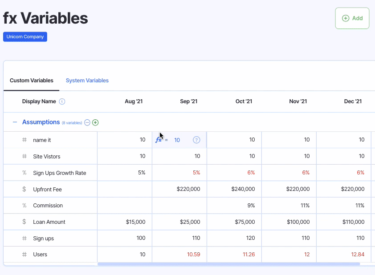Click the number type icon for Site Vistors
375x275 pixels.
[24, 156]
